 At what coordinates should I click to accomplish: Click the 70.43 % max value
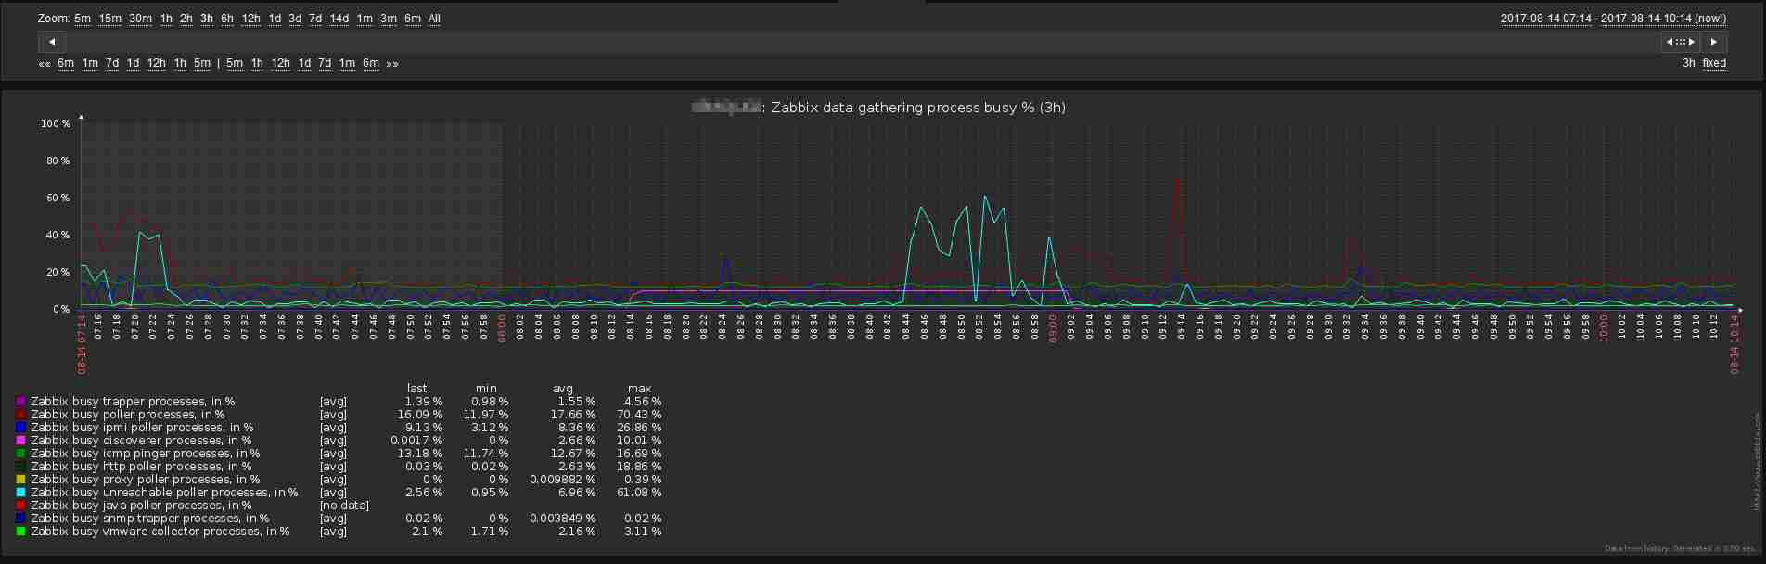click(x=638, y=415)
